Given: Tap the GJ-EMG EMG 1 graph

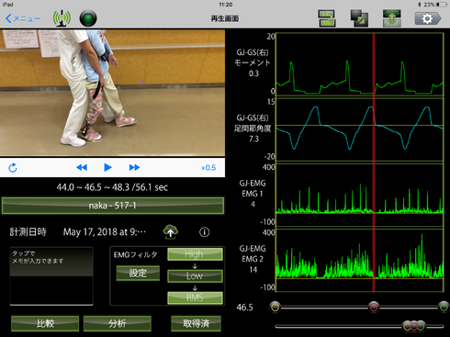Looking at the screenshot, I should [360, 195].
